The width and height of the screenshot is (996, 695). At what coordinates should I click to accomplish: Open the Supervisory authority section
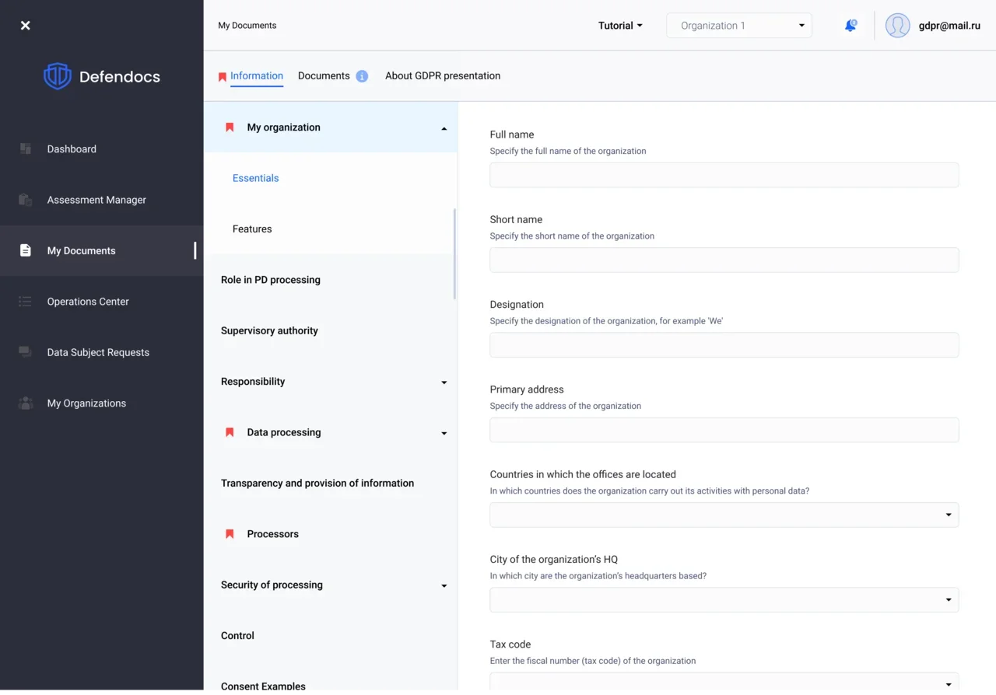click(x=269, y=331)
